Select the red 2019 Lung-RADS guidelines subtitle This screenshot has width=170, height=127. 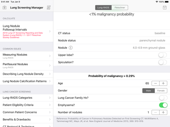click(23, 35)
